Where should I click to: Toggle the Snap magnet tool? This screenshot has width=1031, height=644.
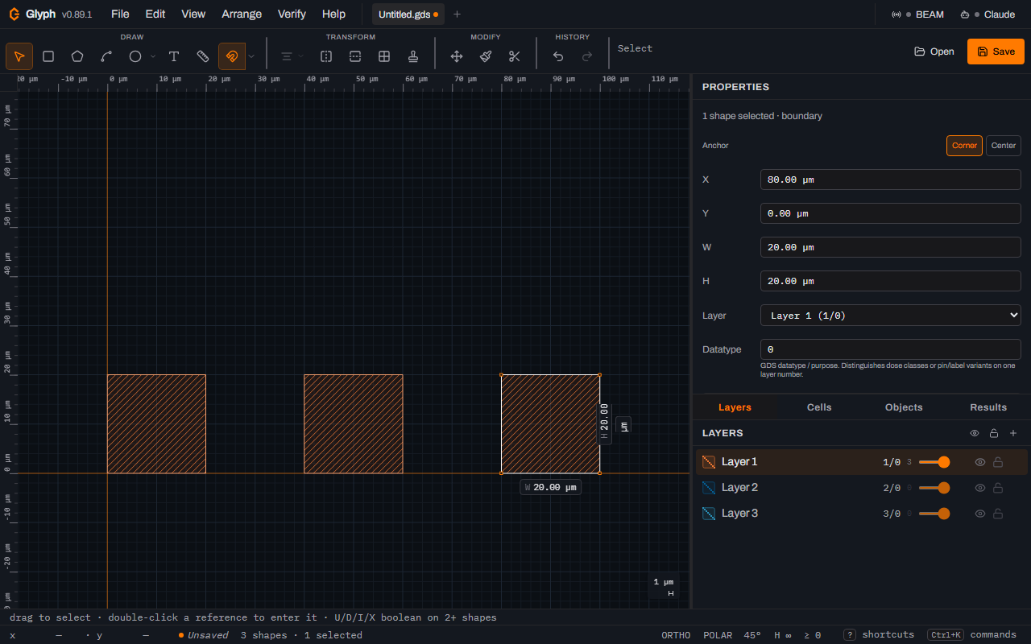pos(232,56)
